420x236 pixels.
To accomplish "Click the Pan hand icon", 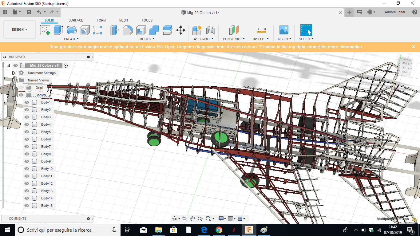I will (x=192, y=219).
